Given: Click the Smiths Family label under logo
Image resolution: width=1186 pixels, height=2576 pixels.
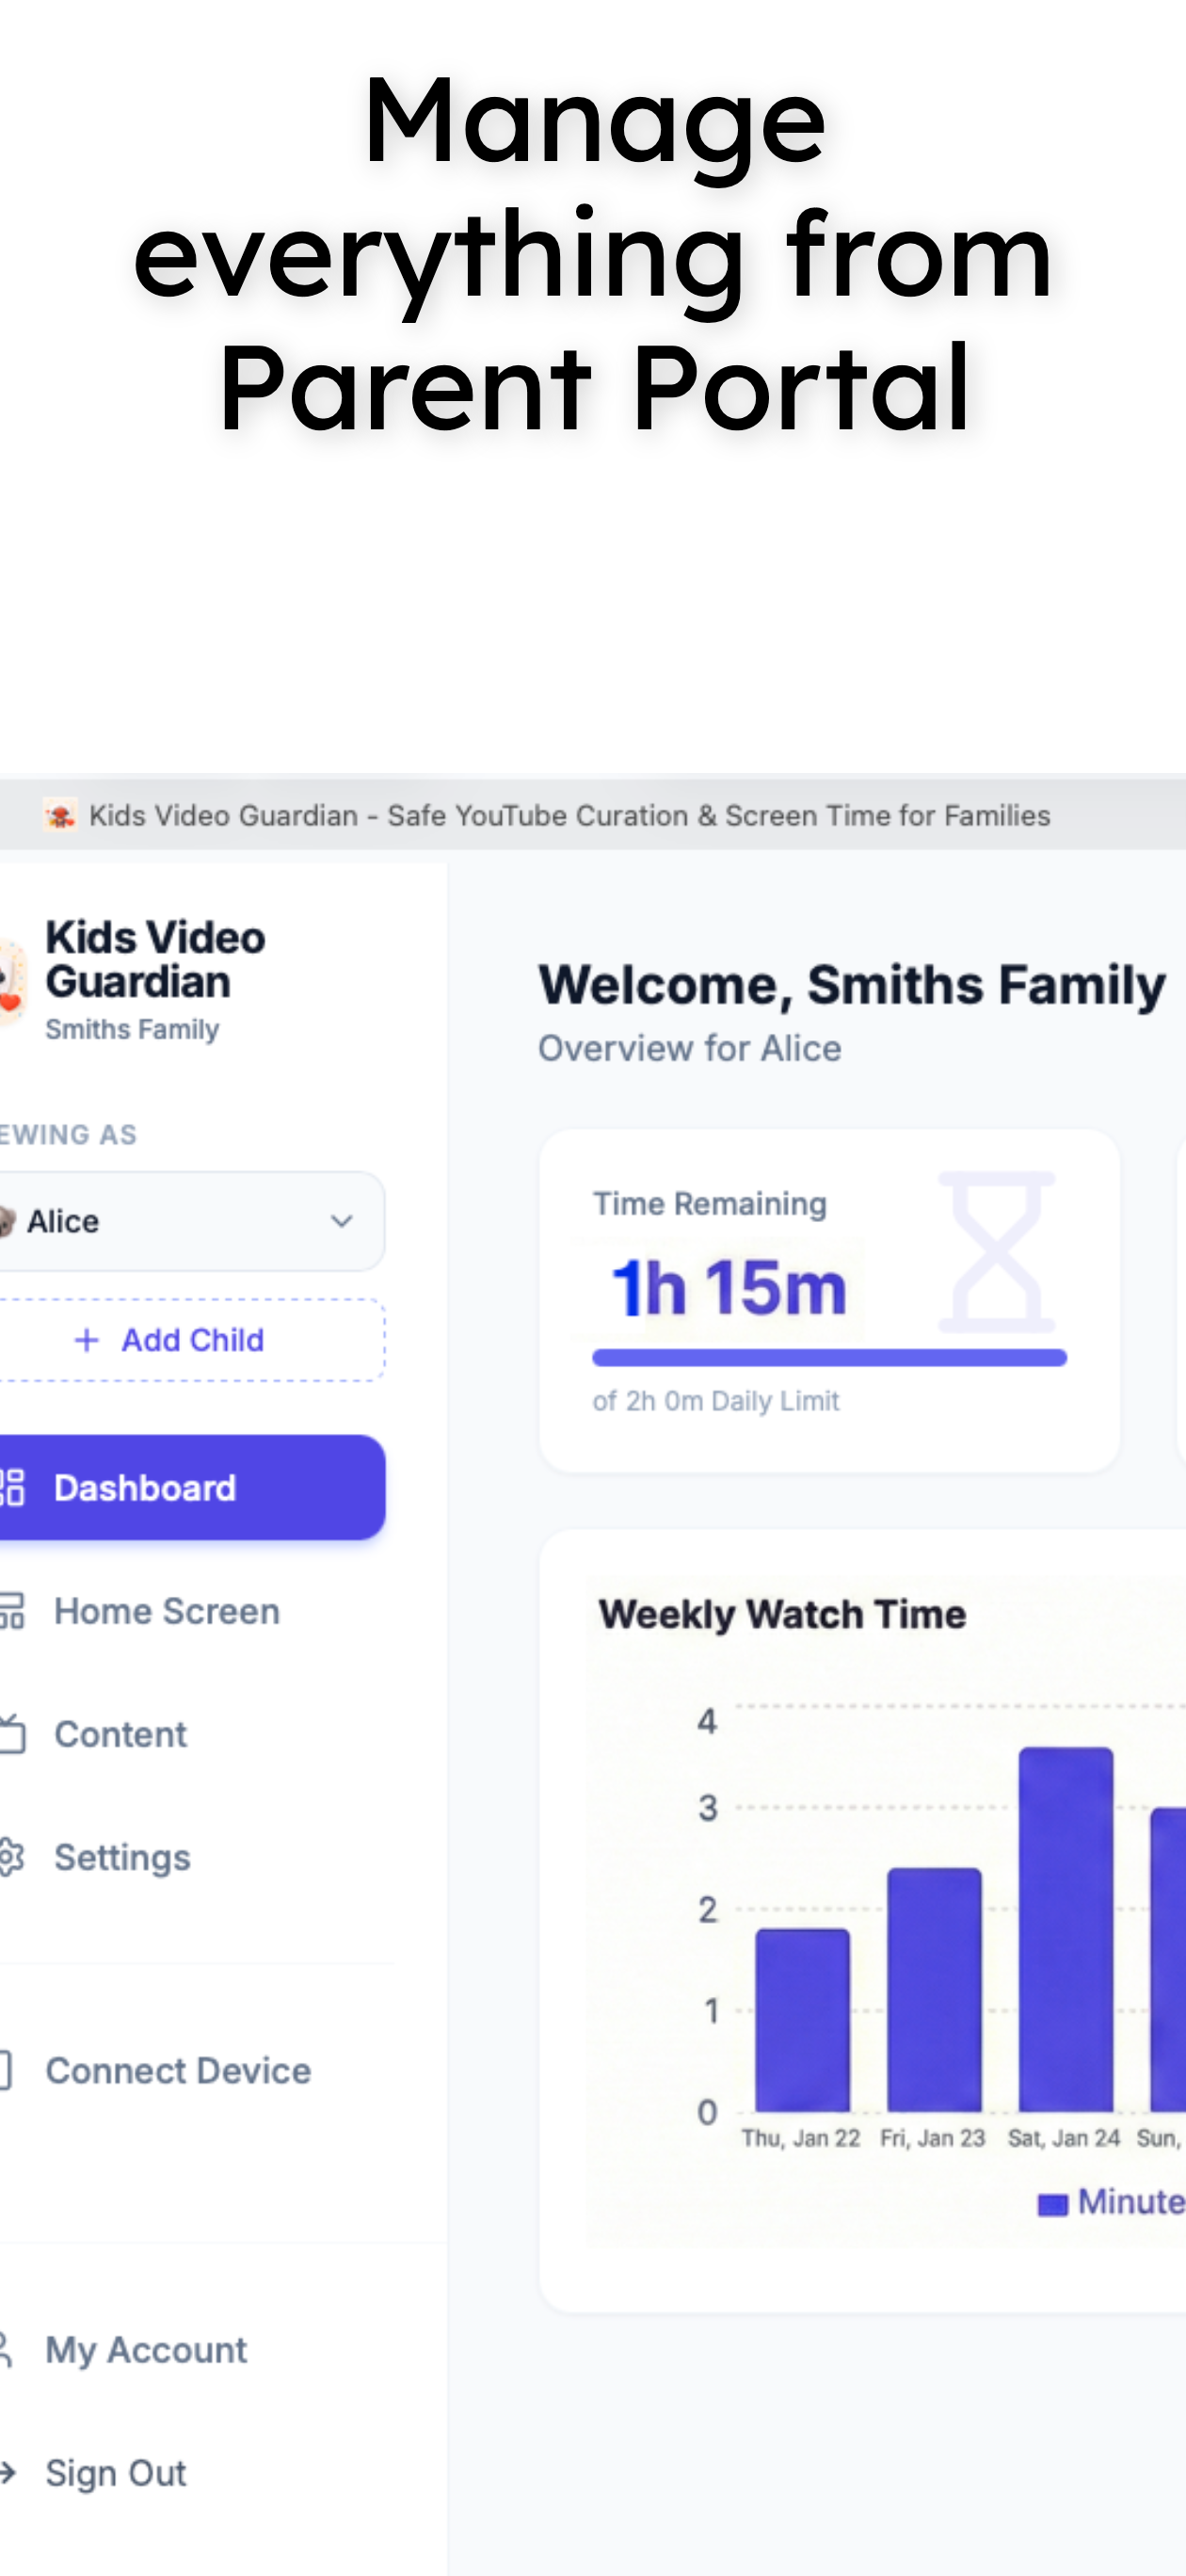Looking at the screenshot, I should 132,1029.
